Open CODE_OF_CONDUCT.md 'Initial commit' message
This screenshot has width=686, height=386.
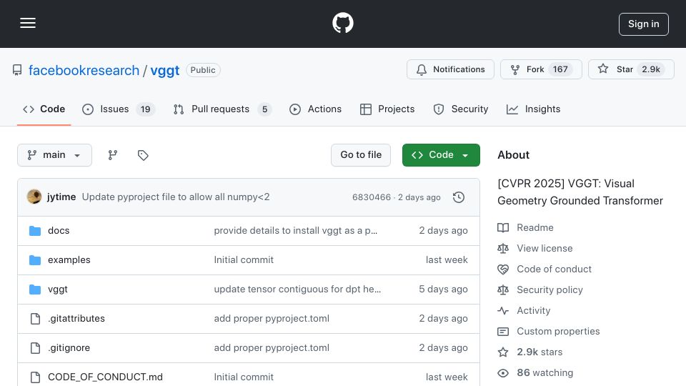244,377
